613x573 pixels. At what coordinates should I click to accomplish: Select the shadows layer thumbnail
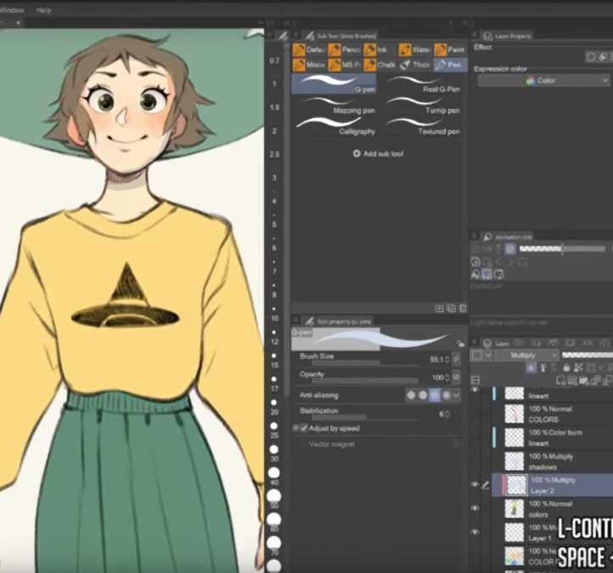pos(515,461)
